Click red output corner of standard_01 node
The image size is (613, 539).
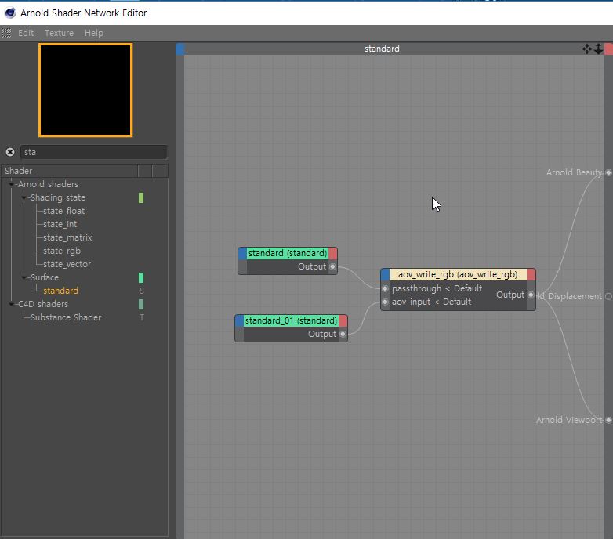[343, 320]
